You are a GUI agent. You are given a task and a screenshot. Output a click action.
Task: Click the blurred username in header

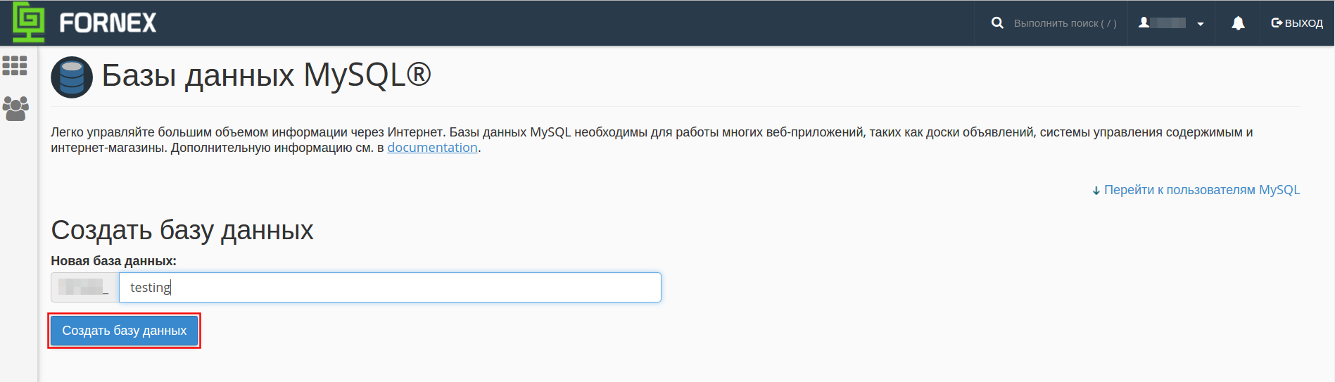1168,23
